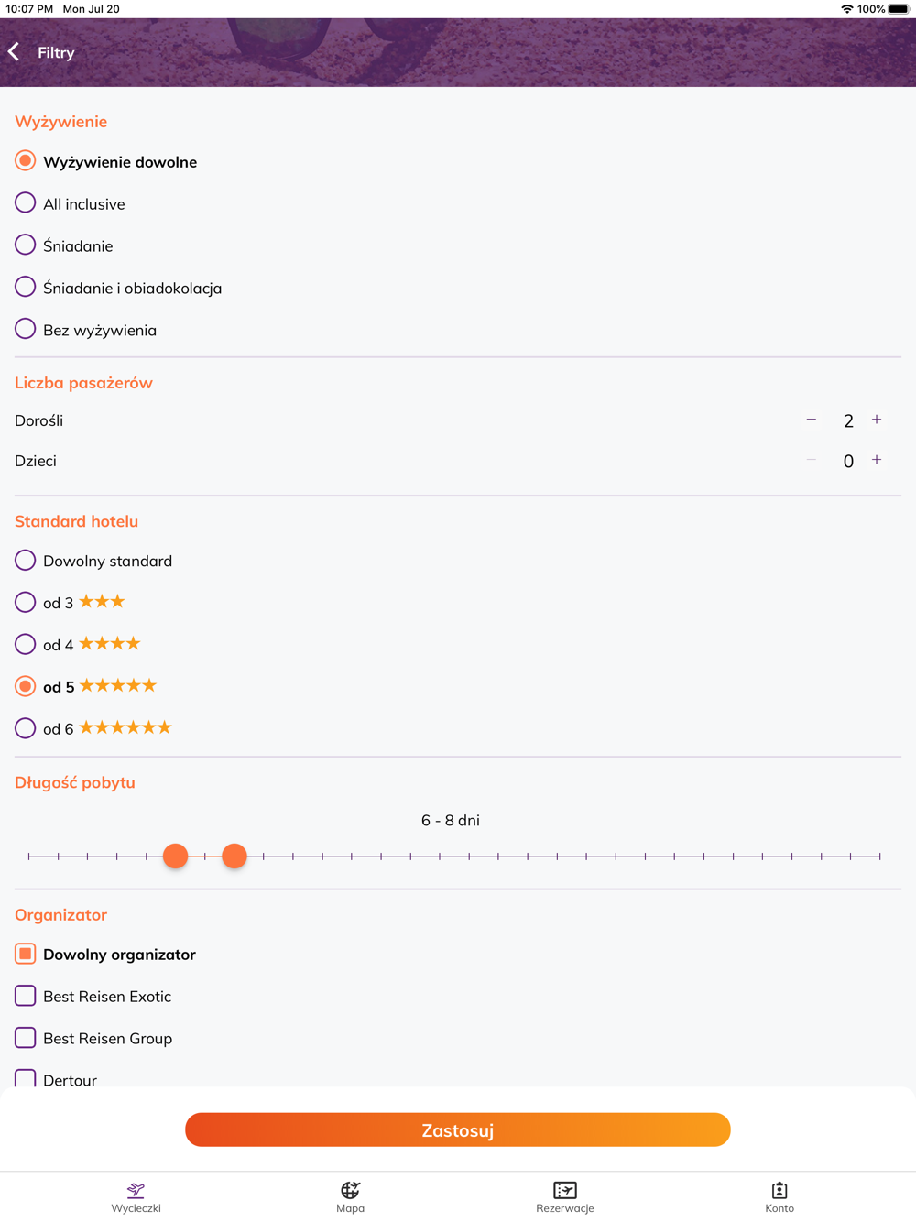Viewport: 916px width, 1222px height.
Task: Apply filters with Zastosuj button
Action: (x=458, y=1129)
